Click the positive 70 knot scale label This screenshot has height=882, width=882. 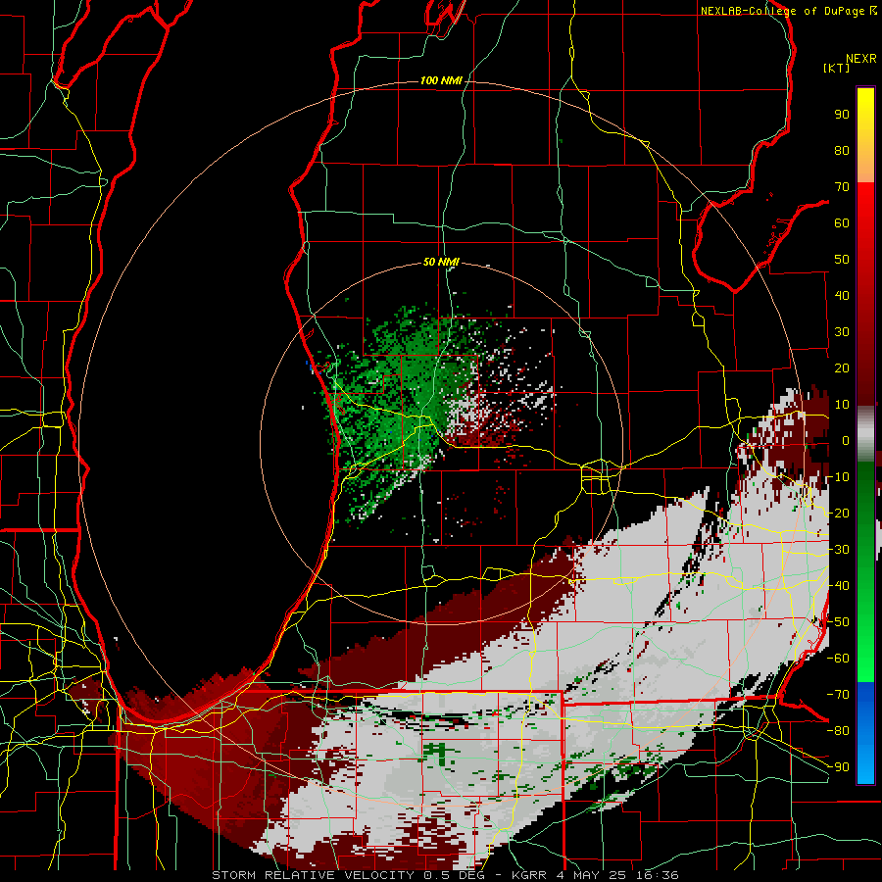tap(842, 187)
